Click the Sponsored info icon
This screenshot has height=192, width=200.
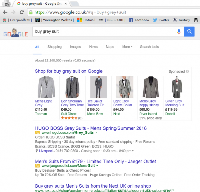tap(188, 71)
